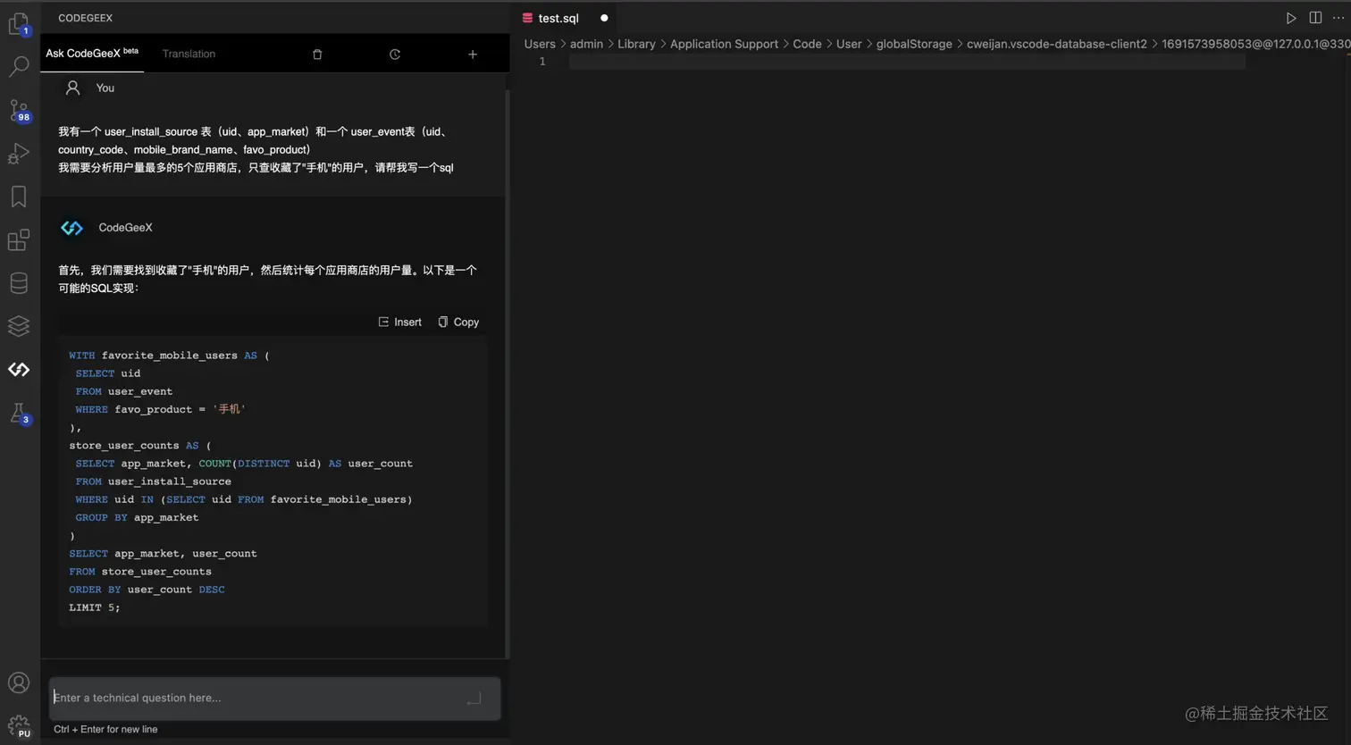Open the Testing flask icon
This screenshot has width=1351, height=745.
point(19,413)
